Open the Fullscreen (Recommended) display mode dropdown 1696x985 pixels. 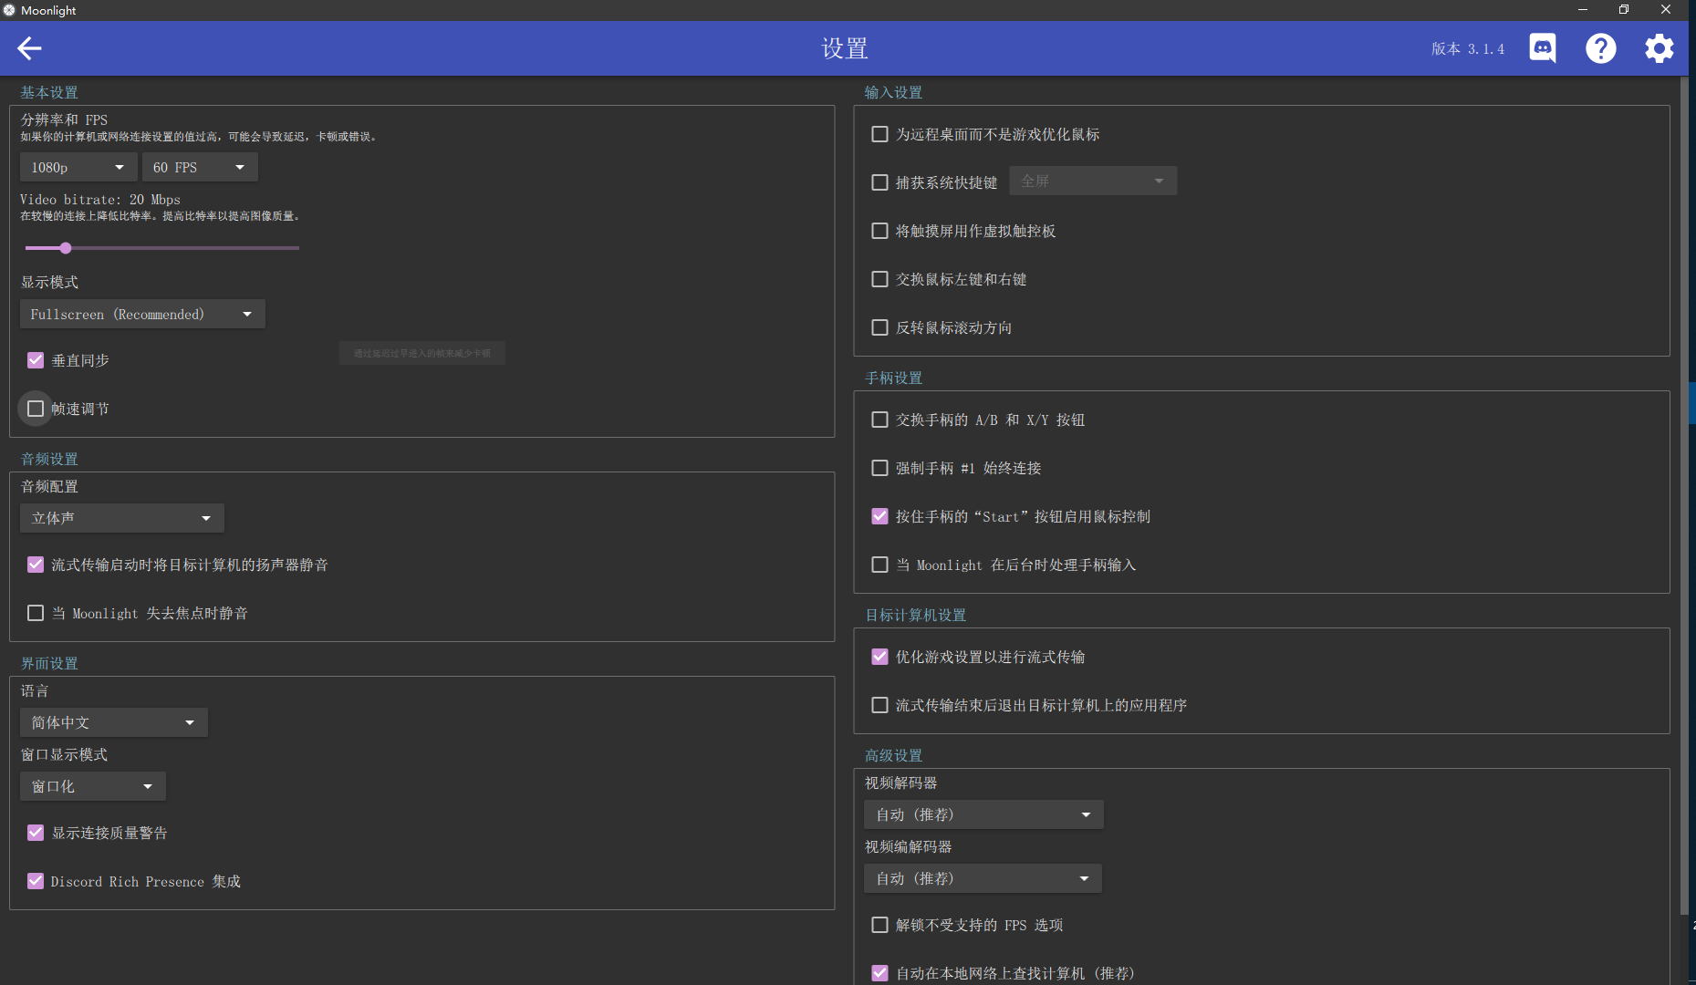coord(142,314)
